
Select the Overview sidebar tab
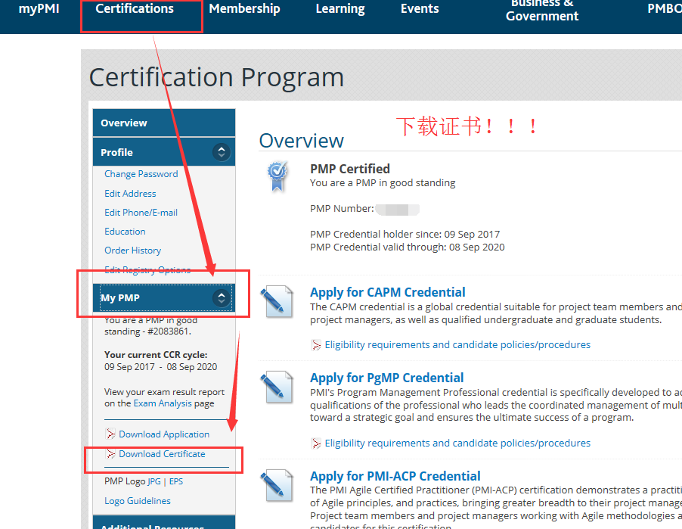click(x=124, y=123)
